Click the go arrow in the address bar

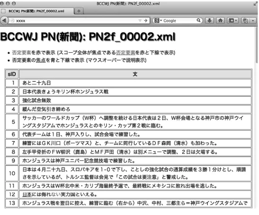[146, 21]
